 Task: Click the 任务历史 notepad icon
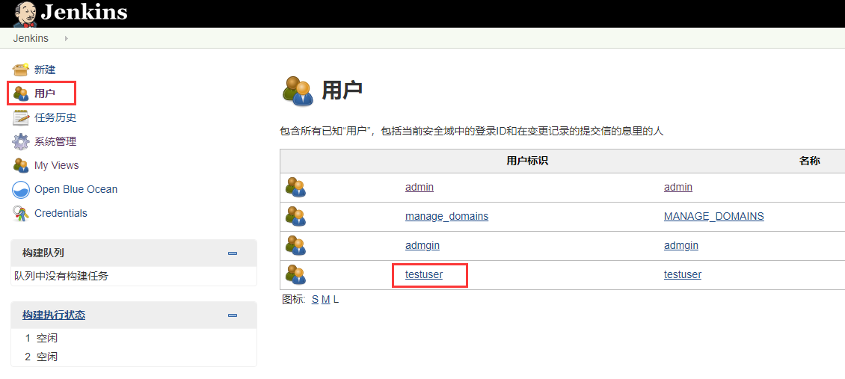coord(21,117)
